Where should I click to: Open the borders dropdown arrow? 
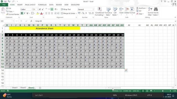pyautogui.click(x=34, y=13)
